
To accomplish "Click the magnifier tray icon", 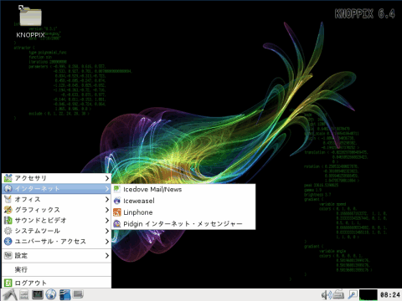I will click(353, 294).
